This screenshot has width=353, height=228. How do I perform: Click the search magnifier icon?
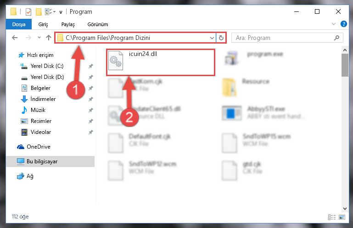pyautogui.click(x=336, y=38)
